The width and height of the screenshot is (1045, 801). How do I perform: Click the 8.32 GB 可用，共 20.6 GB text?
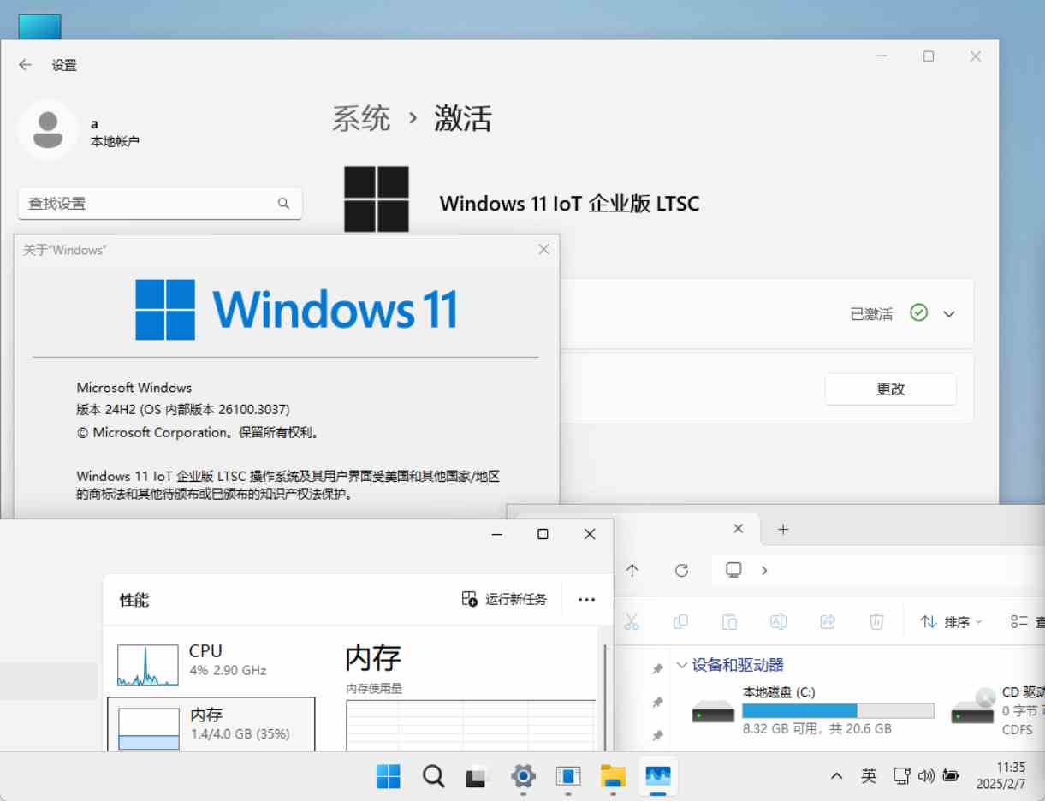[x=816, y=729]
